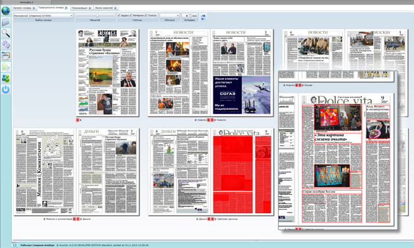Open the Выбор номера issue dropdown
This screenshot has height=248, width=414.
pyautogui.click(x=43, y=16)
